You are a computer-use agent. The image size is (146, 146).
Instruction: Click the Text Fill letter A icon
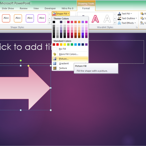tap(119, 14)
